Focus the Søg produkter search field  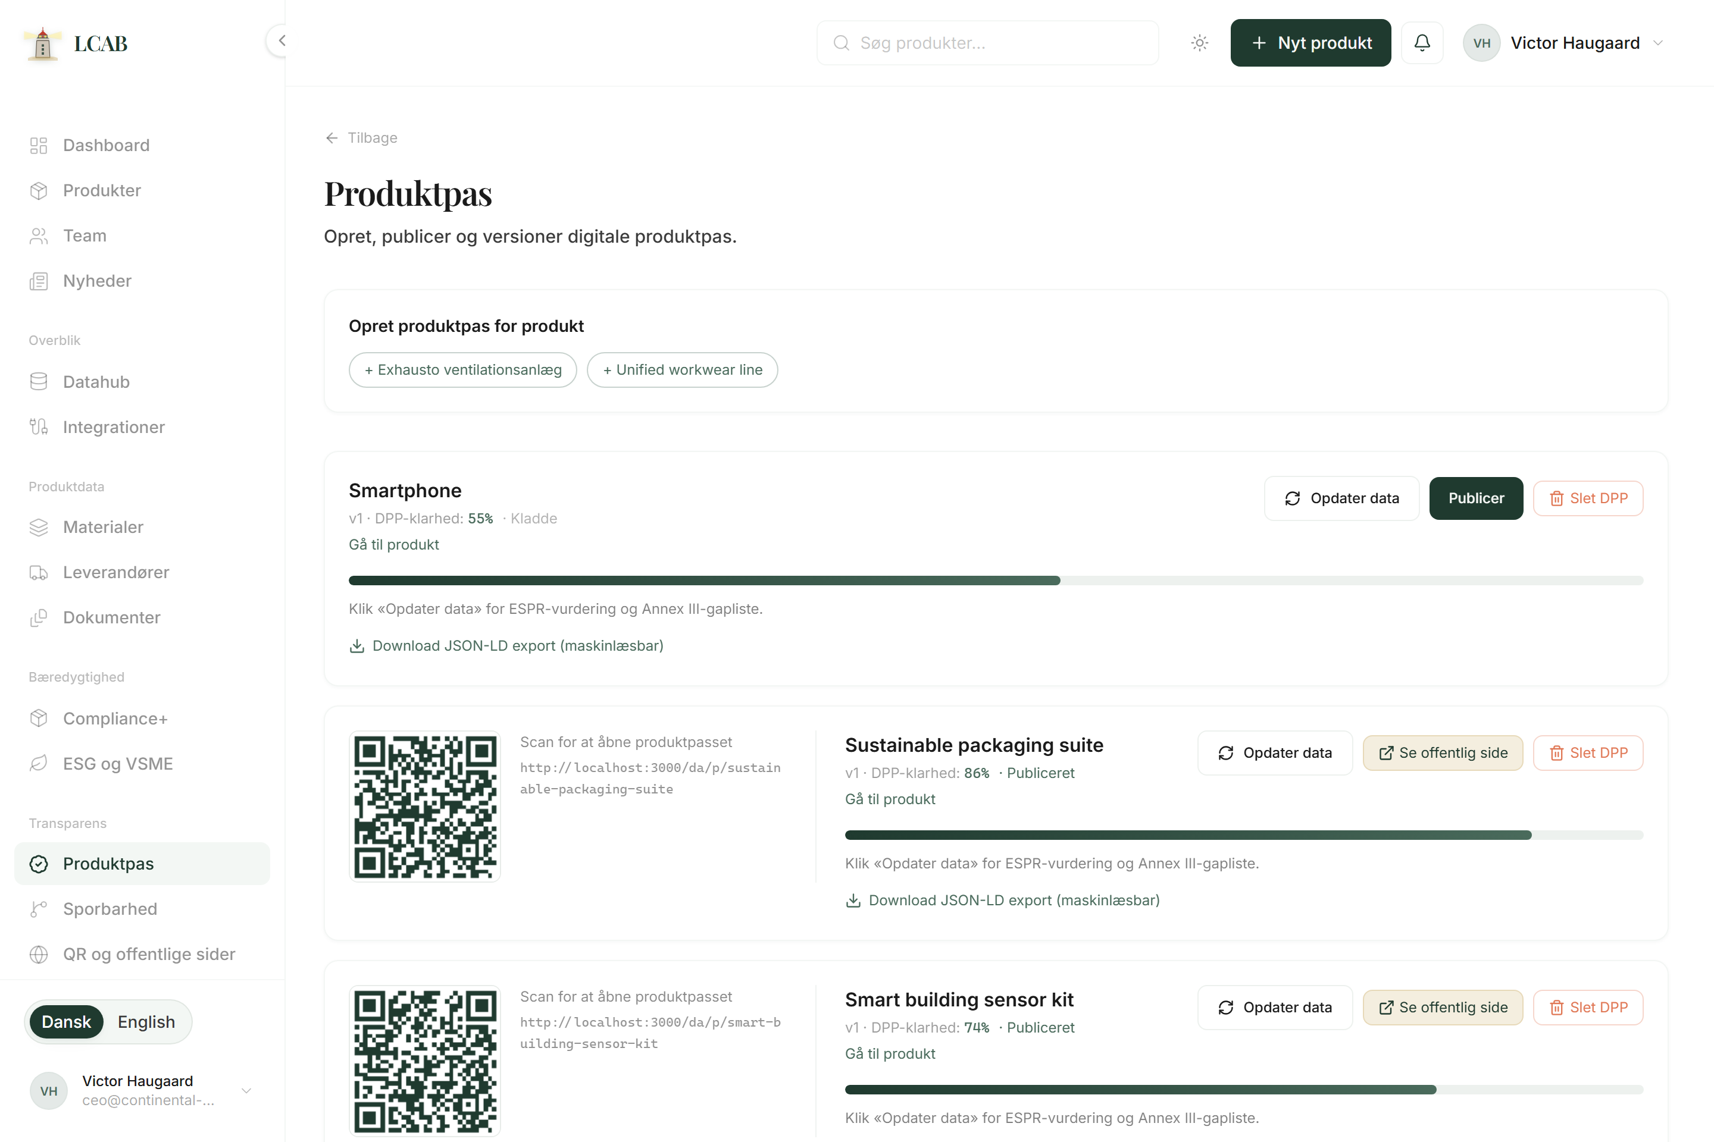tap(987, 43)
